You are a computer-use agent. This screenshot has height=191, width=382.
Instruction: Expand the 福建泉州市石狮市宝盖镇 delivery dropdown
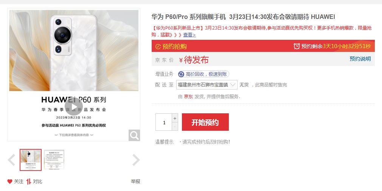coord(207,85)
